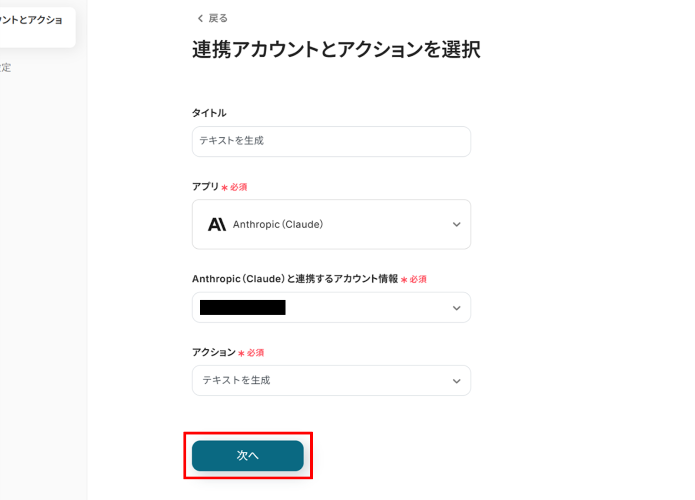This screenshot has width=695, height=500.
Task: Click required asterisk beside アカウント情報 label
Action: pyautogui.click(x=404, y=280)
